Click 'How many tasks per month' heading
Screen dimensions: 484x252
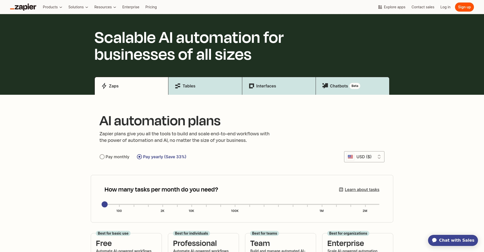click(x=161, y=190)
